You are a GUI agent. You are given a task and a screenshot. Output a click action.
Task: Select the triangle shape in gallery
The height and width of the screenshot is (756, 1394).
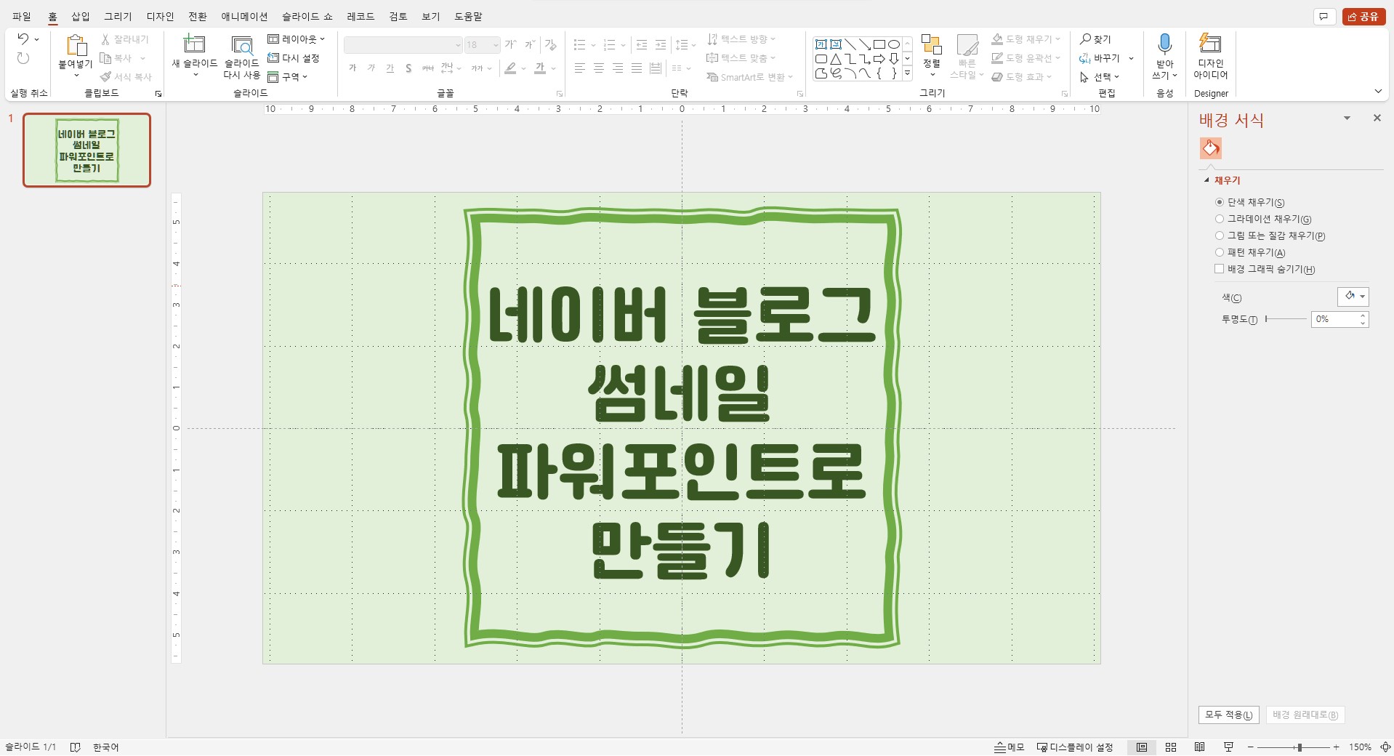[x=836, y=59]
